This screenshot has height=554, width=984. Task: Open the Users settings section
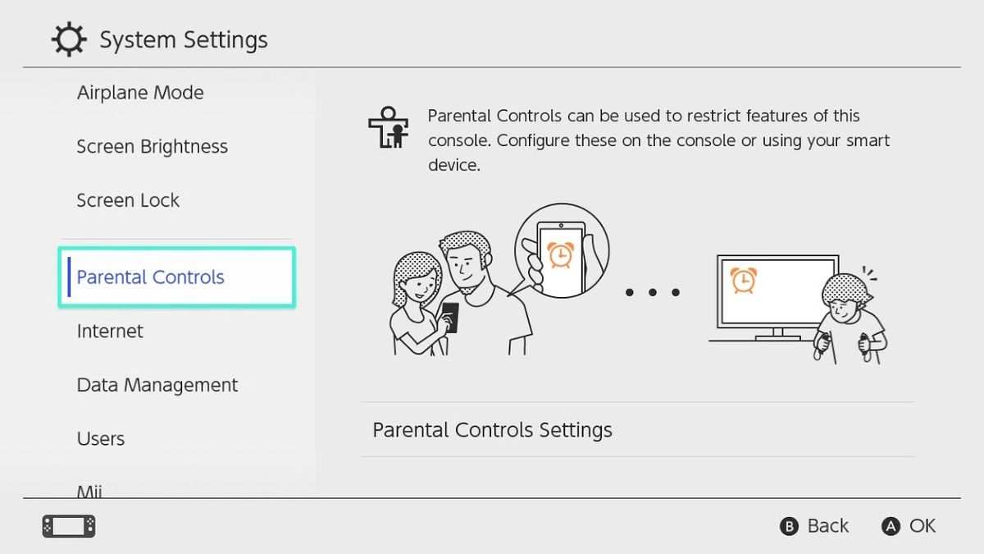100,438
